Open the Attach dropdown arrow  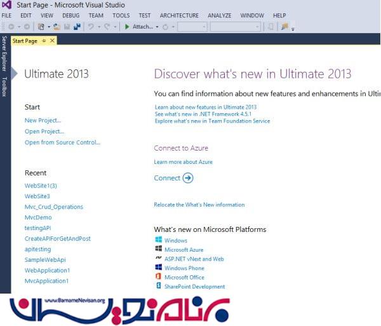[x=157, y=27]
